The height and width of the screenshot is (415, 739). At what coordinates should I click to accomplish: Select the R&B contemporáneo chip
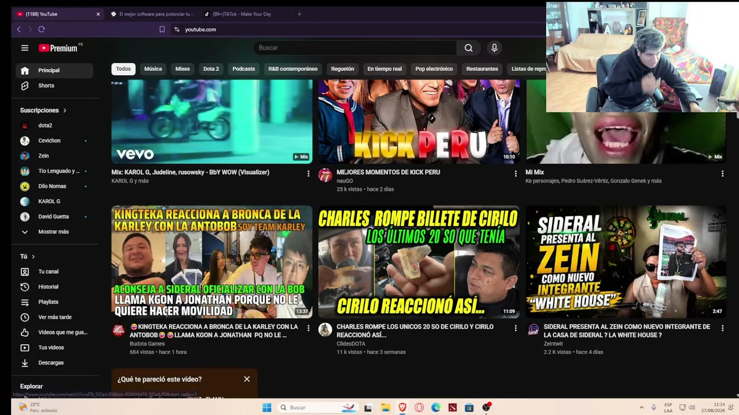293,69
